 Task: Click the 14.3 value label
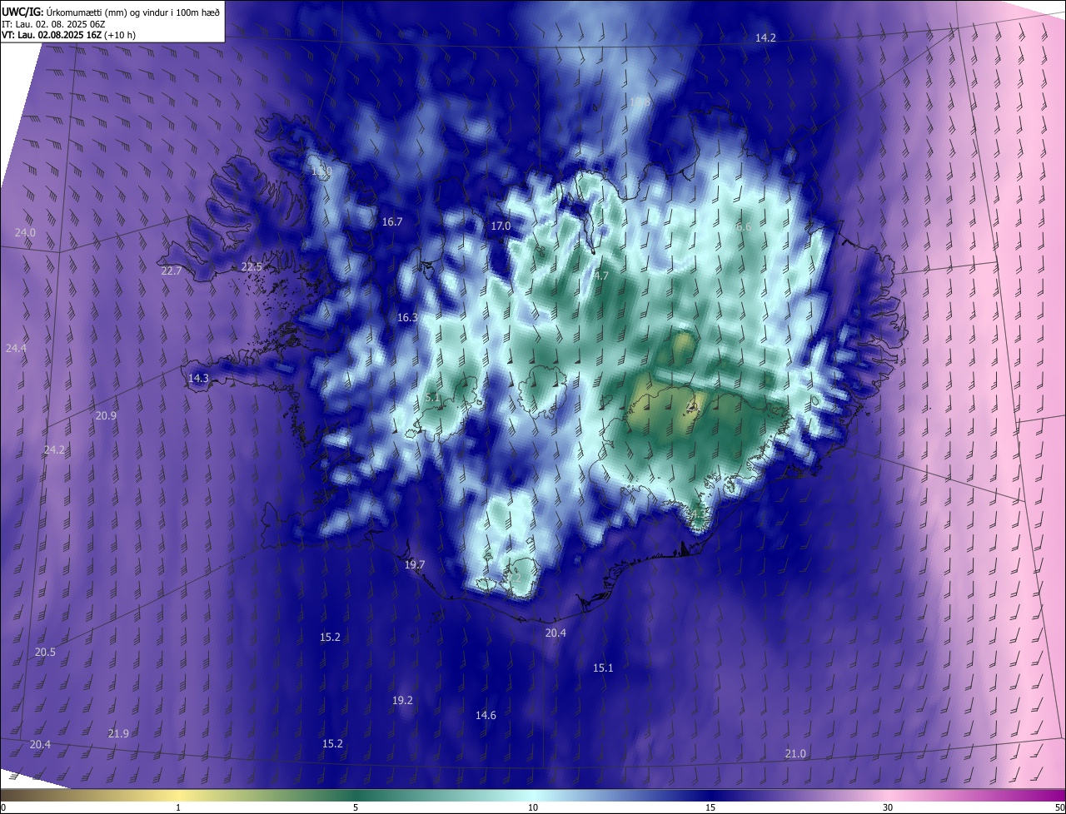(x=198, y=378)
